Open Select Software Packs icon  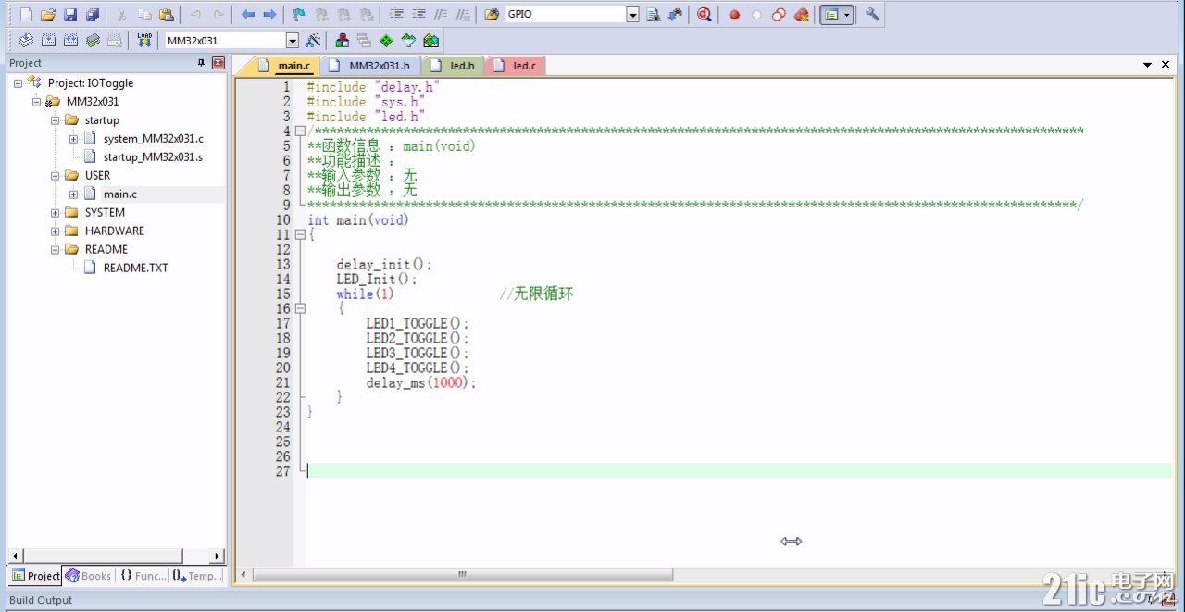(408, 41)
